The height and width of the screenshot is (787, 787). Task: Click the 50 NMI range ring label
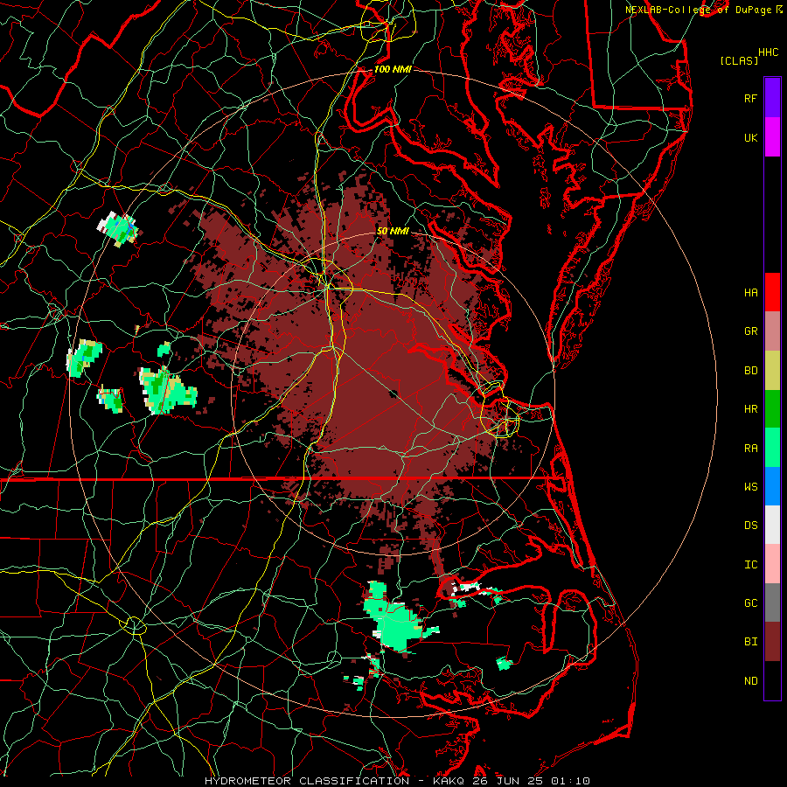coord(393,231)
